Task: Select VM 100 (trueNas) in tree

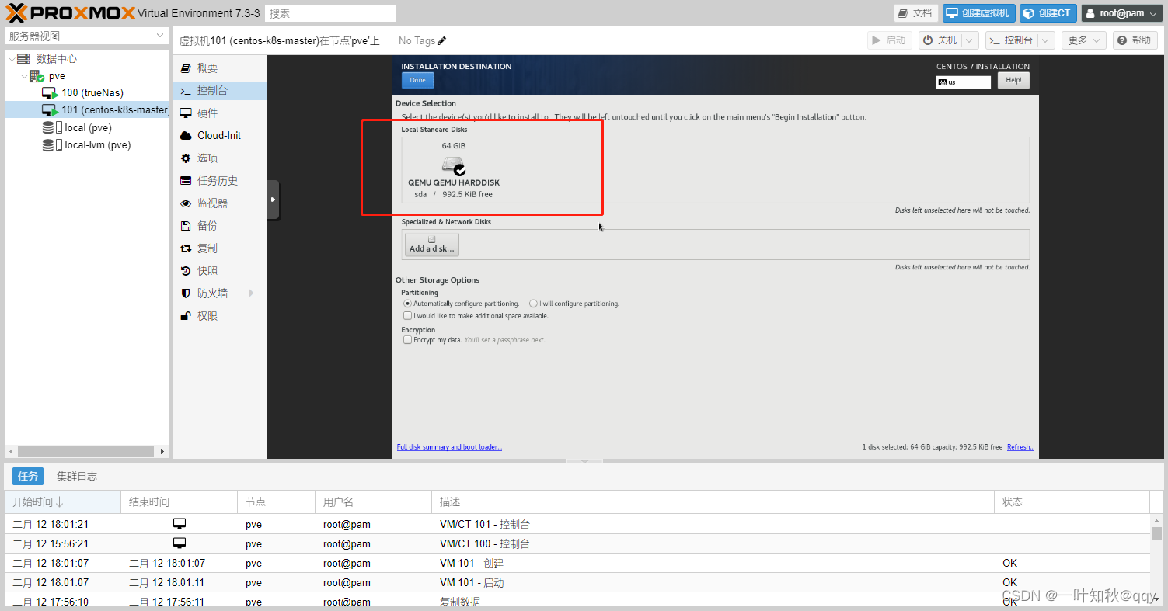Action: pyautogui.click(x=92, y=93)
